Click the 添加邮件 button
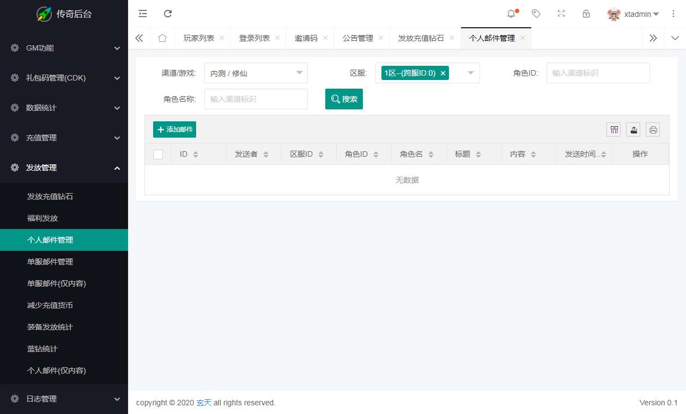 click(x=174, y=129)
